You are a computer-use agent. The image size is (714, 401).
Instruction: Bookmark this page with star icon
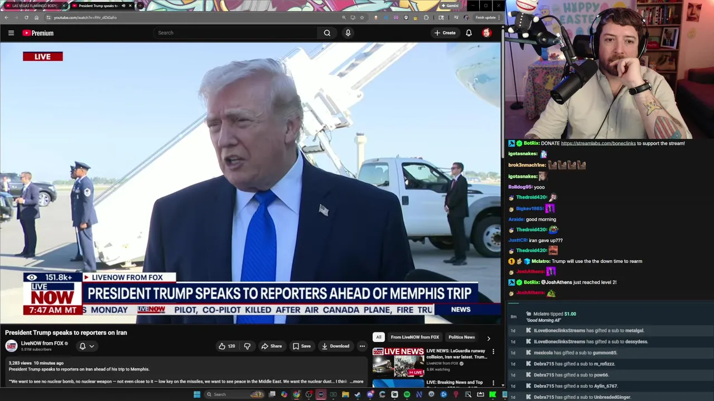tap(362, 17)
